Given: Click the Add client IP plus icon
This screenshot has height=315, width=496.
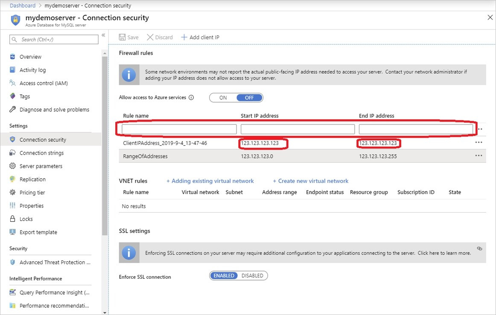Looking at the screenshot, I should coord(184,37).
